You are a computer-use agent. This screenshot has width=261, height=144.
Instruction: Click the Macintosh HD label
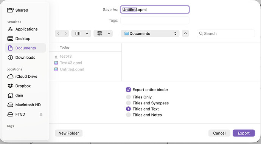(28, 105)
